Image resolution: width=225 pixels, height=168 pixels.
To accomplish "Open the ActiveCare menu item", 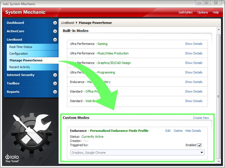I will coord(15,31).
